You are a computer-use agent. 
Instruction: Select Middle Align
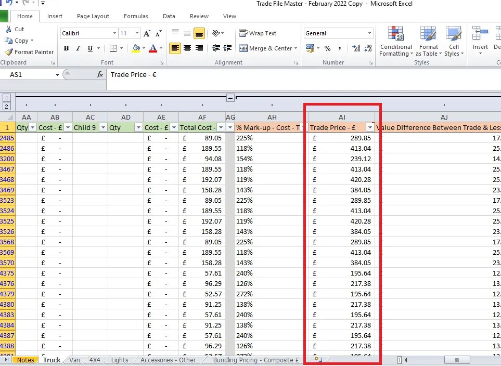click(x=187, y=33)
